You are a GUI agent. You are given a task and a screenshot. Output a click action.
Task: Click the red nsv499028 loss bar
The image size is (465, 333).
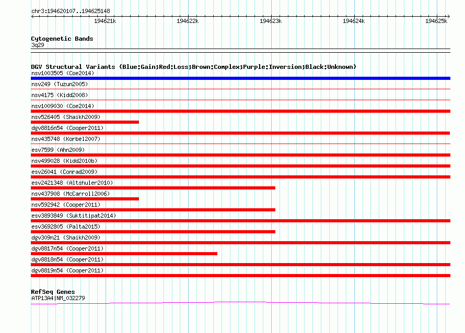coord(240,166)
